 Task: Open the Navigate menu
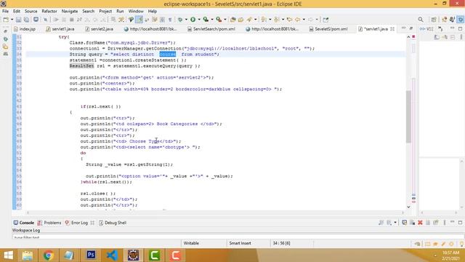[70, 12]
